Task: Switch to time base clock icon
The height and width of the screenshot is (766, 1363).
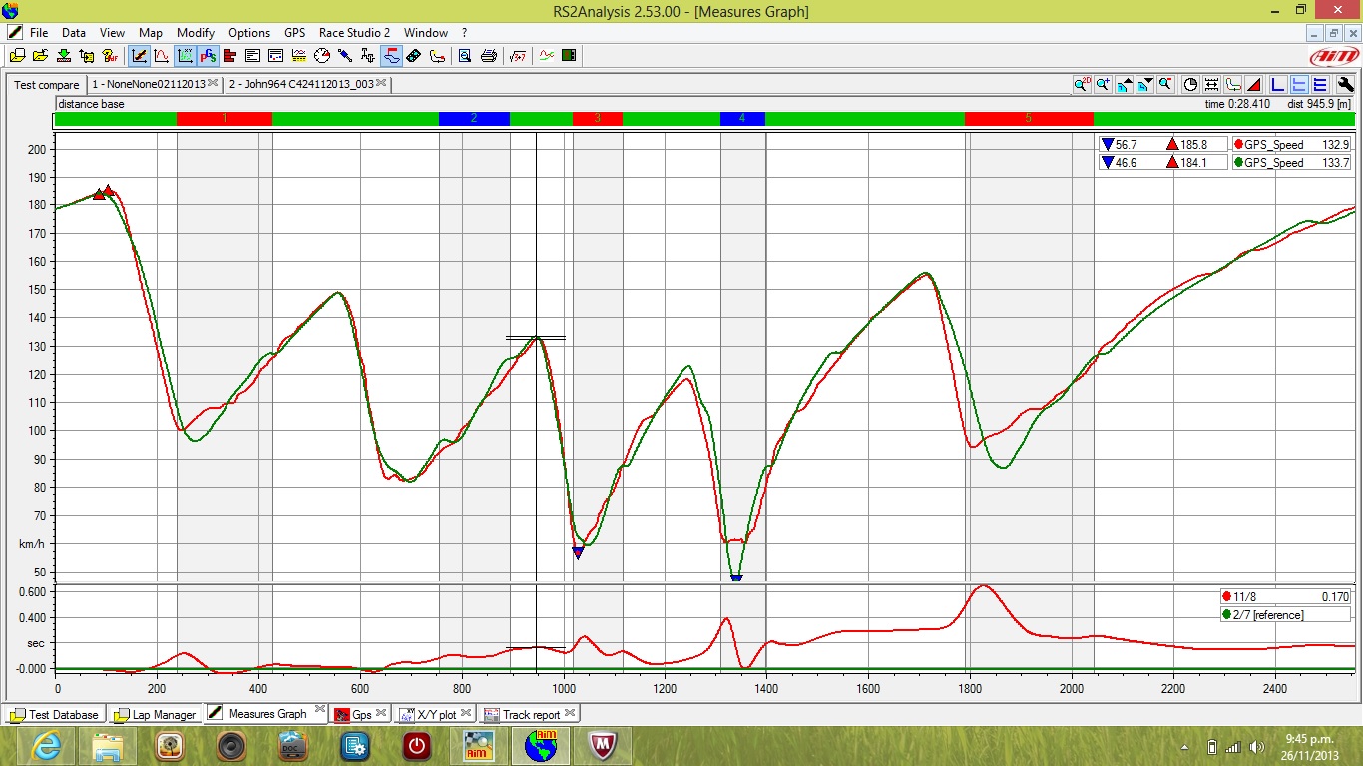Action: [1190, 85]
